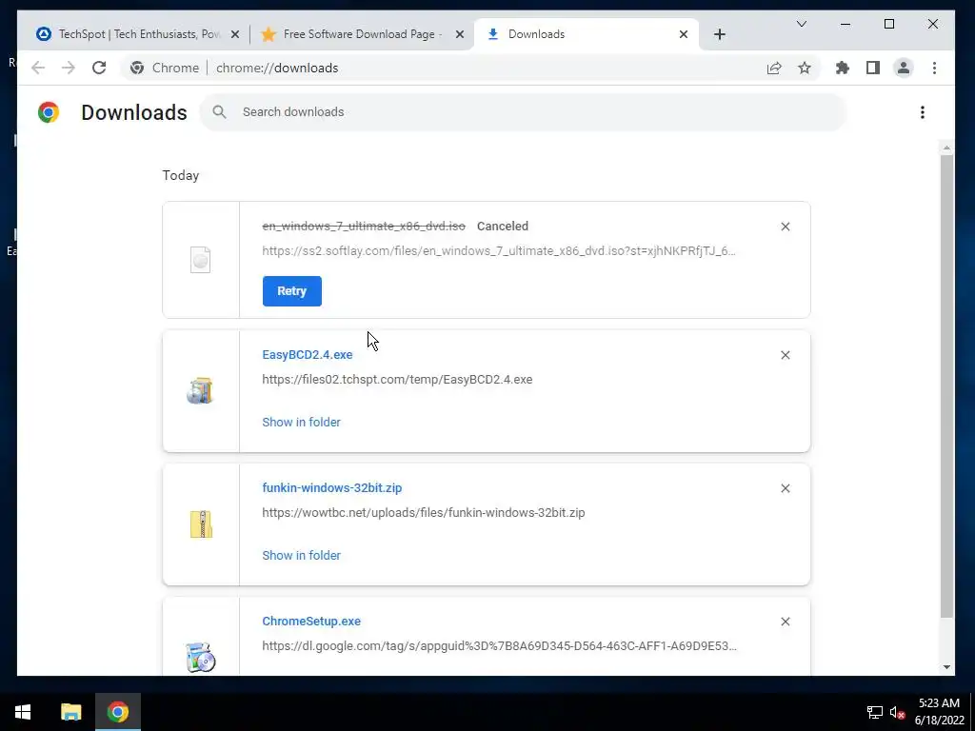
Task: Open the profile avatar menu
Action: tap(904, 68)
